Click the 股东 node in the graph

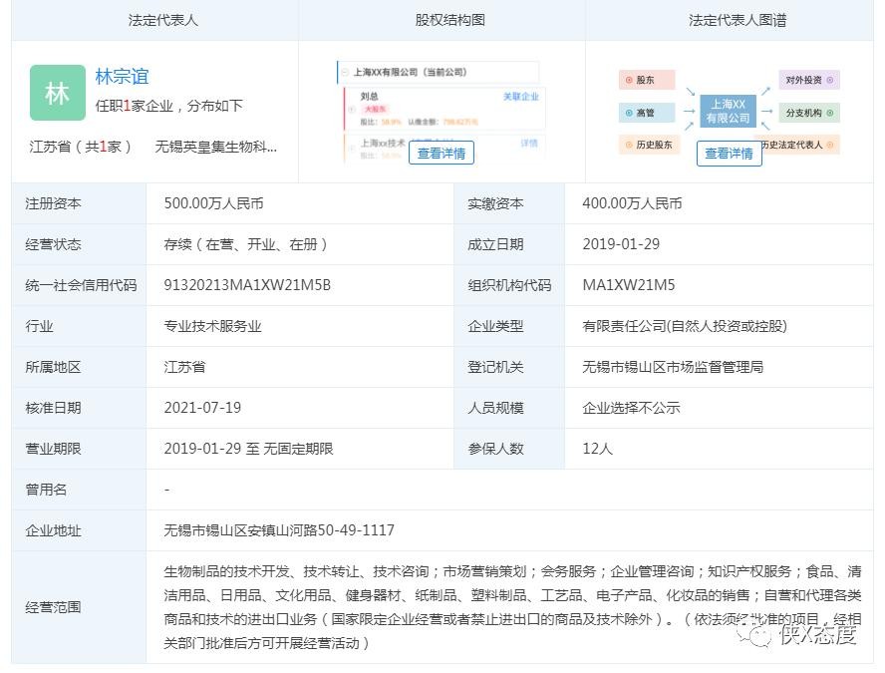coord(646,81)
